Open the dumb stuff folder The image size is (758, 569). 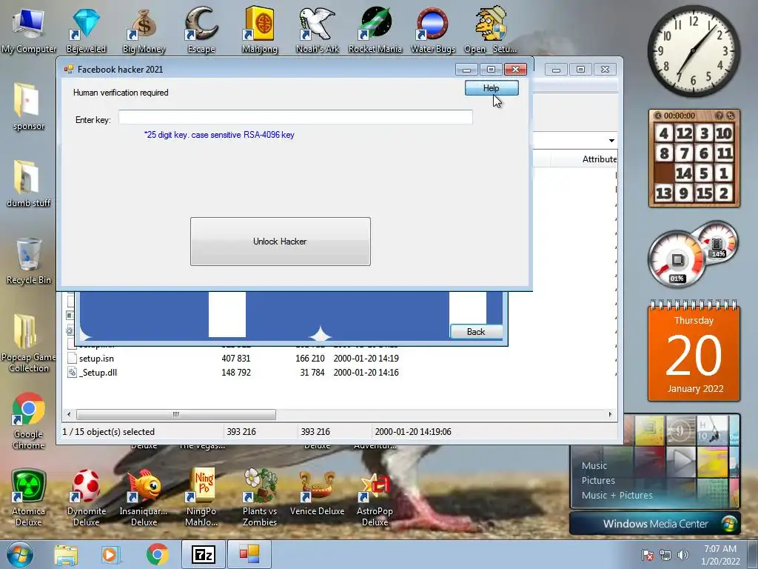pos(29,184)
